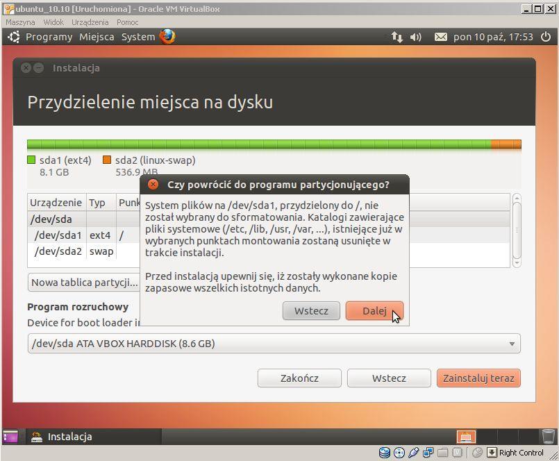This screenshot has height=461, width=559.
Task: Open VirtualBox Widok menu
Action: [53, 22]
